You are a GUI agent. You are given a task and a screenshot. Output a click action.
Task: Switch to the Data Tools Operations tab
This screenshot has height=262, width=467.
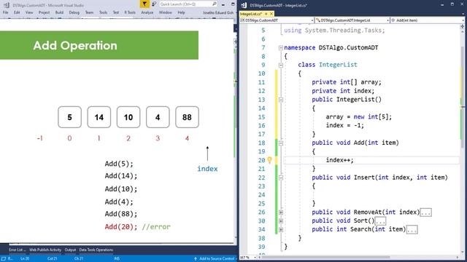pos(96,250)
